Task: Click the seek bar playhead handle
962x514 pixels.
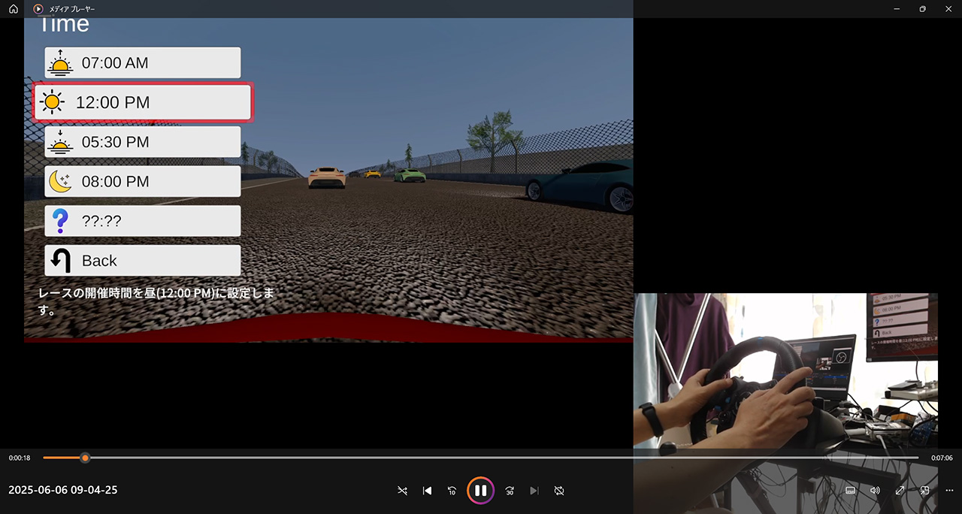Action: click(x=85, y=458)
